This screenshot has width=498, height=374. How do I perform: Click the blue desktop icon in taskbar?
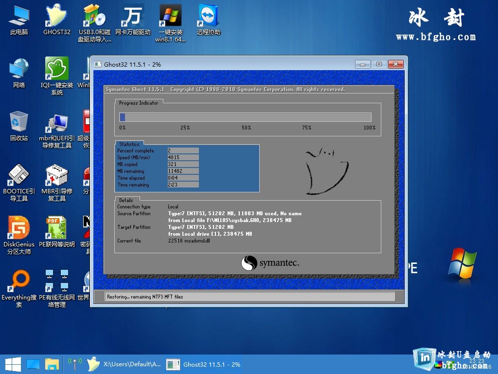[x=33, y=364]
